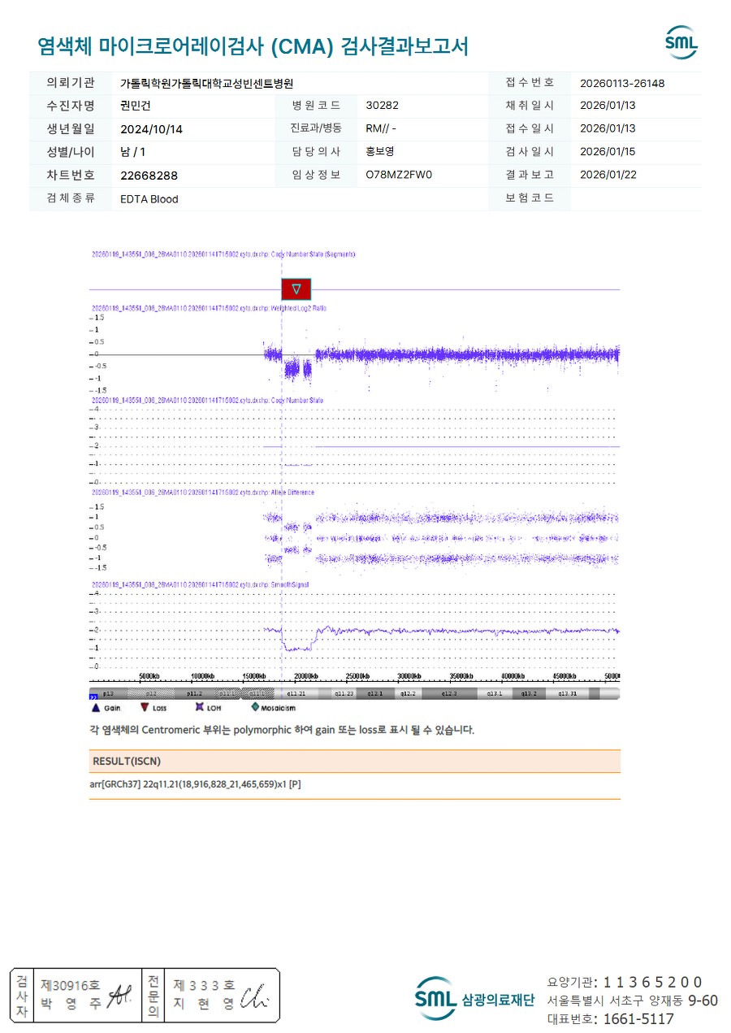Click the examiner license 제30916호
731x1033 pixels.
coord(70,984)
